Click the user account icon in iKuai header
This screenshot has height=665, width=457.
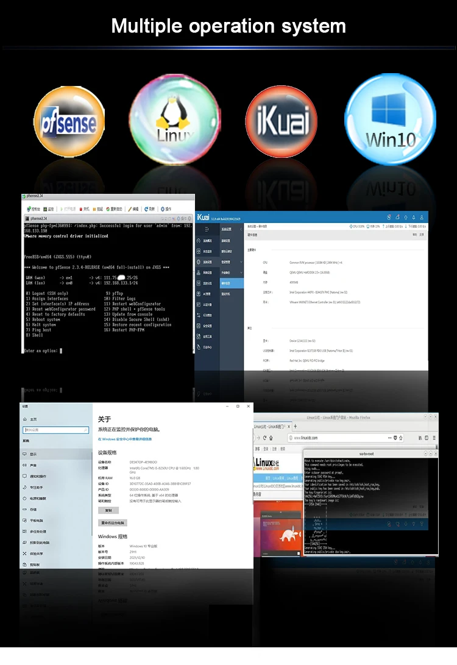click(422, 217)
